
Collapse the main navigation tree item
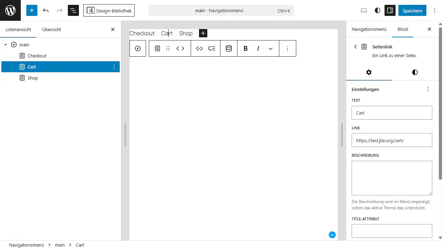(x=6, y=45)
